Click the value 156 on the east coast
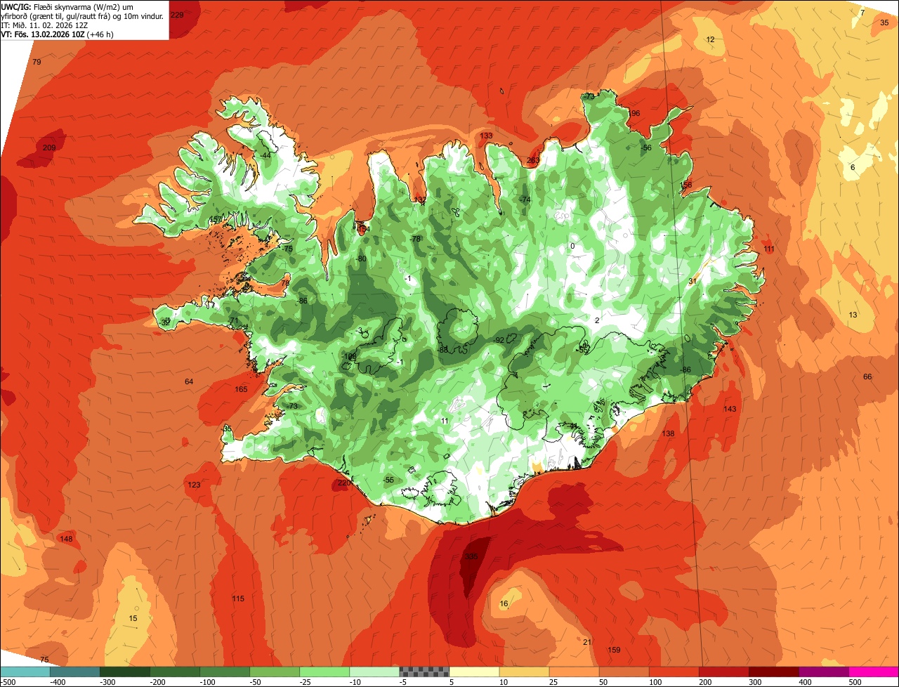Viewport: 899px width, 687px height. pyautogui.click(x=686, y=185)
